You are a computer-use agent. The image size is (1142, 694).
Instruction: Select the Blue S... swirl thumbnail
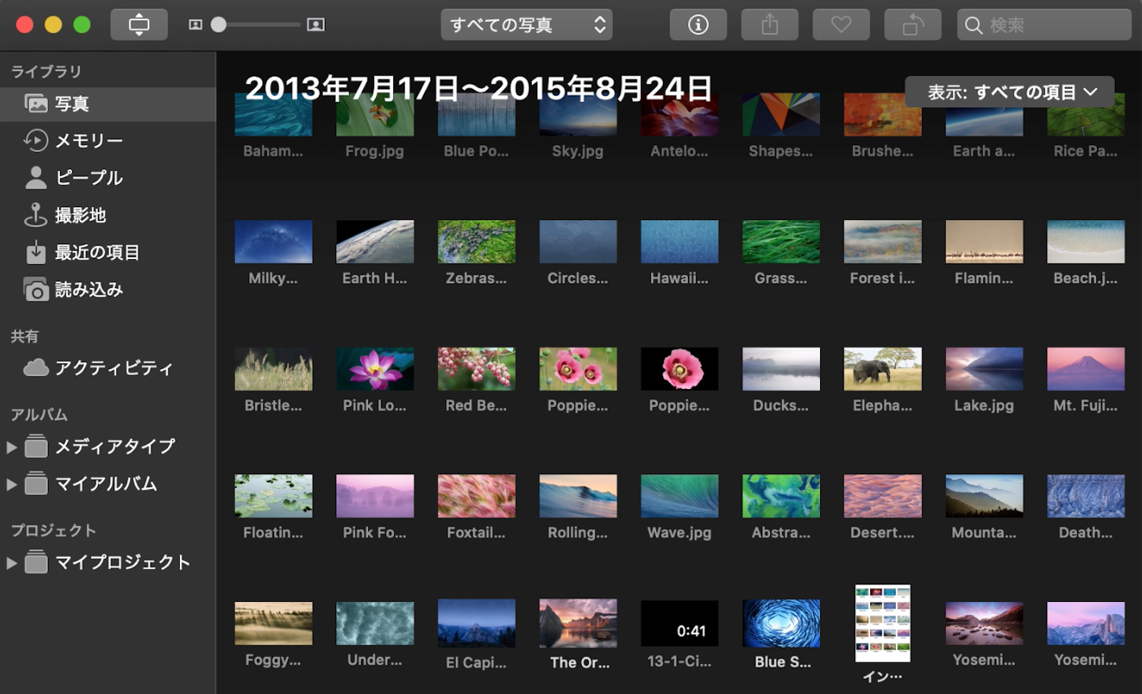point(781,623)
